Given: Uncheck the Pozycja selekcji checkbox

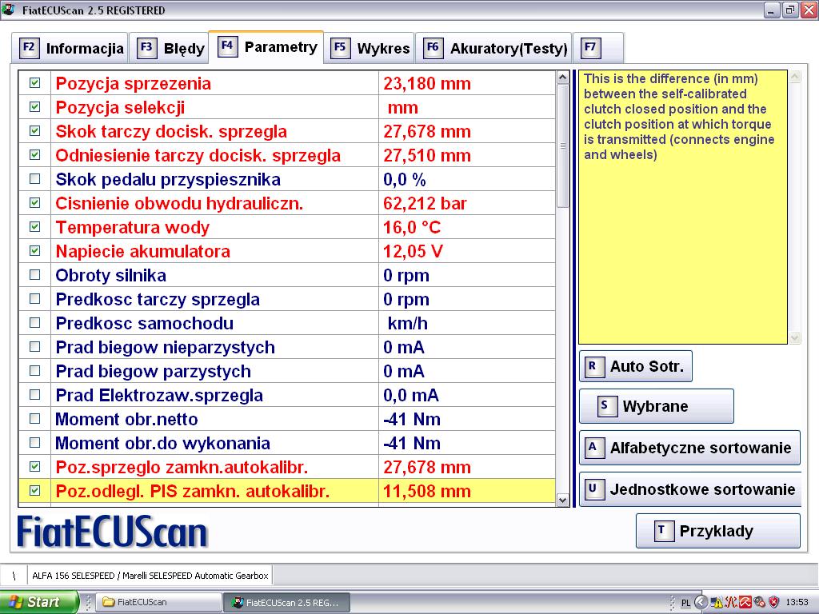Looking at the screenshot, I should tap(34, 107).
